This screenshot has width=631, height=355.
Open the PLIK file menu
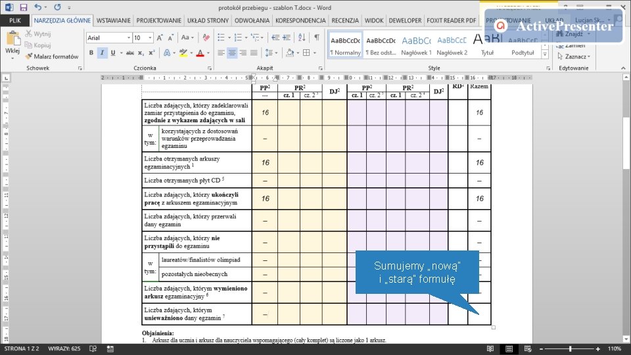click(15, 20)
